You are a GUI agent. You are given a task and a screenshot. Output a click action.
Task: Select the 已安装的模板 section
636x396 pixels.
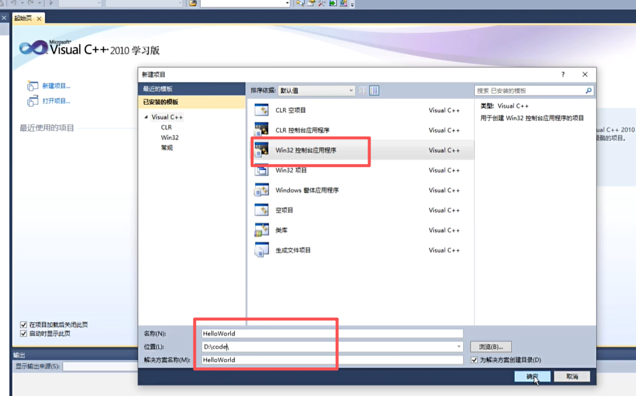click(192, 102)
